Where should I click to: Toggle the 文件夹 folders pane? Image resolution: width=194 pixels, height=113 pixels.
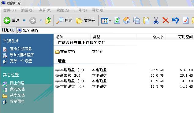[85, 20]
